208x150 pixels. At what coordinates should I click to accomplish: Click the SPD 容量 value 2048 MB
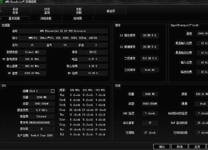coord(42,97)
